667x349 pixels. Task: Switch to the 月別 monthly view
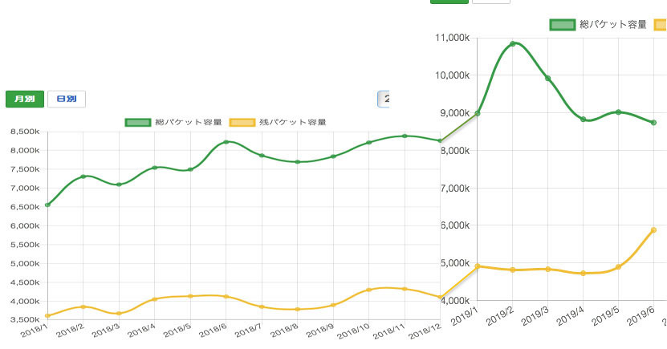click(x=25, y=99)
